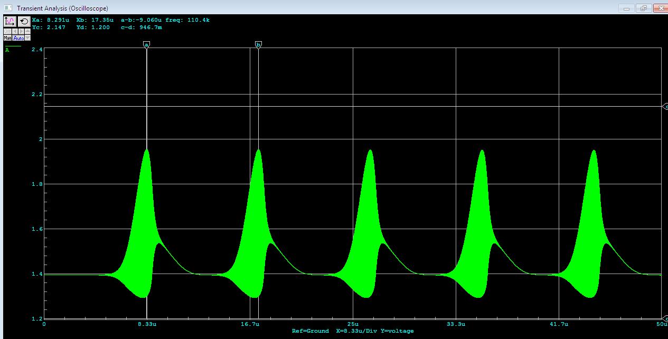Click the waveform scaling icon button
The image size is (668, 339).
point(10,21)
